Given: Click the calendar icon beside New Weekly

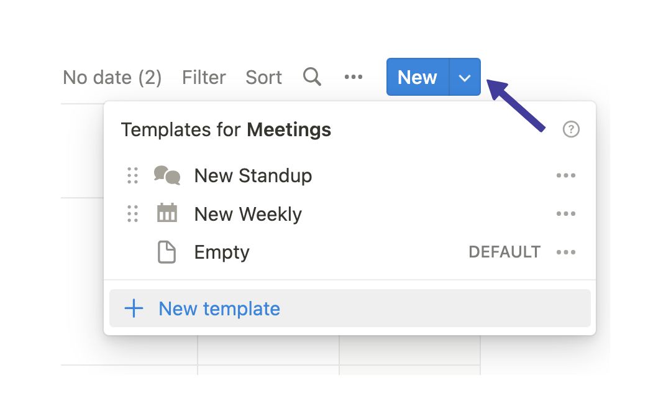Looking at the screenshot, I should coord(167,214).
